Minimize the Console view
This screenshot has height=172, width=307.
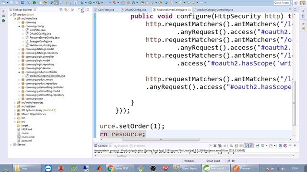click(290, 146)
